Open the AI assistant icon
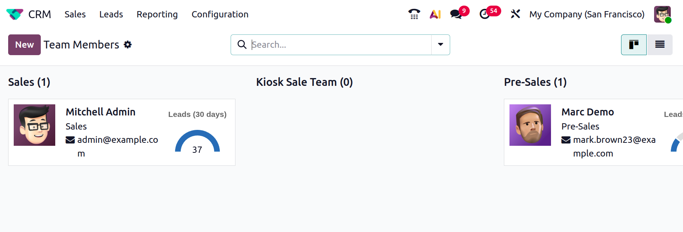 click(x=435, y=14)
